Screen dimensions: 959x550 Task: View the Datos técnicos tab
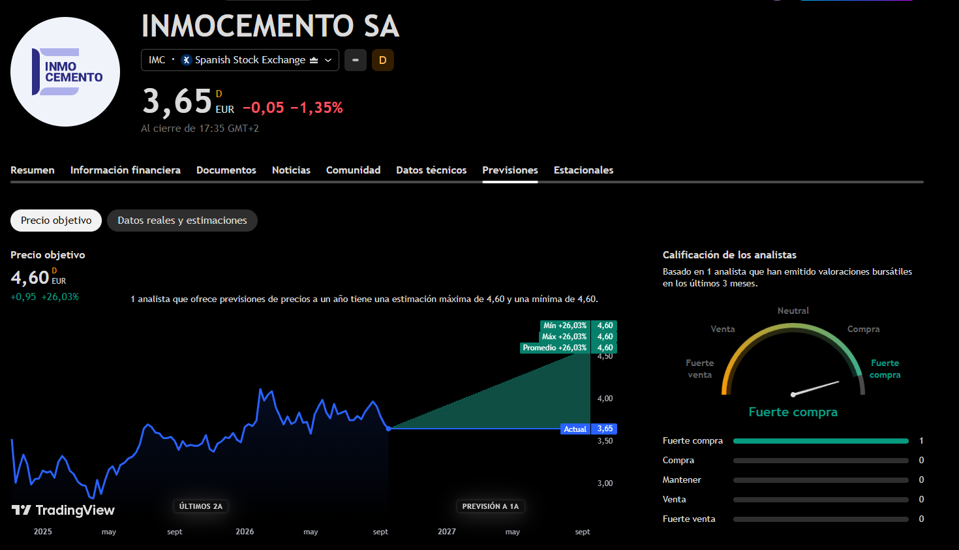pos(431,170)
